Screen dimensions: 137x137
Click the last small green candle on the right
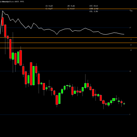[x=124, y=104]
